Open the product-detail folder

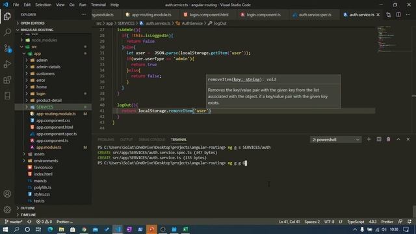click(53, 100)
